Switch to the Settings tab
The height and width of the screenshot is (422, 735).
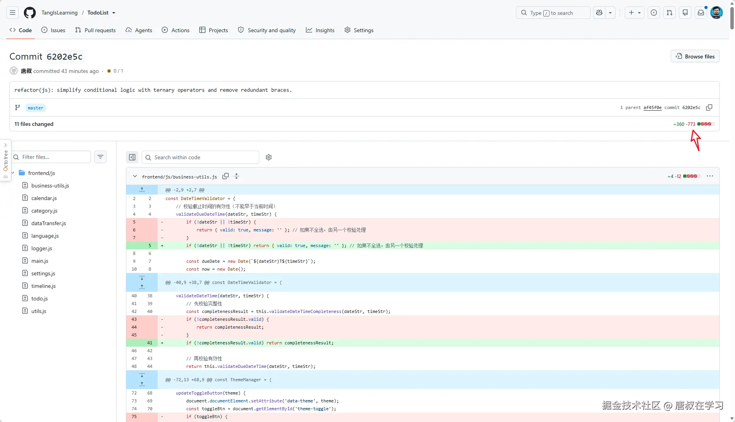[359, 30]
